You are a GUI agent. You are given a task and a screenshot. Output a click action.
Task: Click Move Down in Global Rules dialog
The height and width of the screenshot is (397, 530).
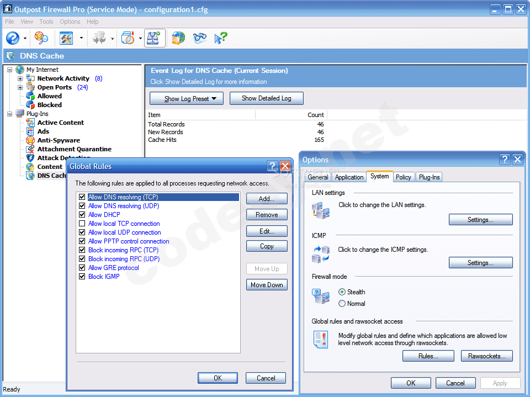tap(267, 285)
